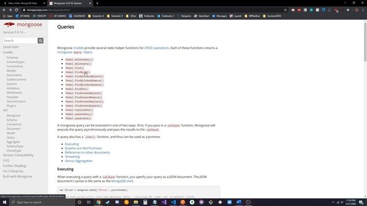Click the mongoose logo icon
367x206 pixels.
(9, 24)
